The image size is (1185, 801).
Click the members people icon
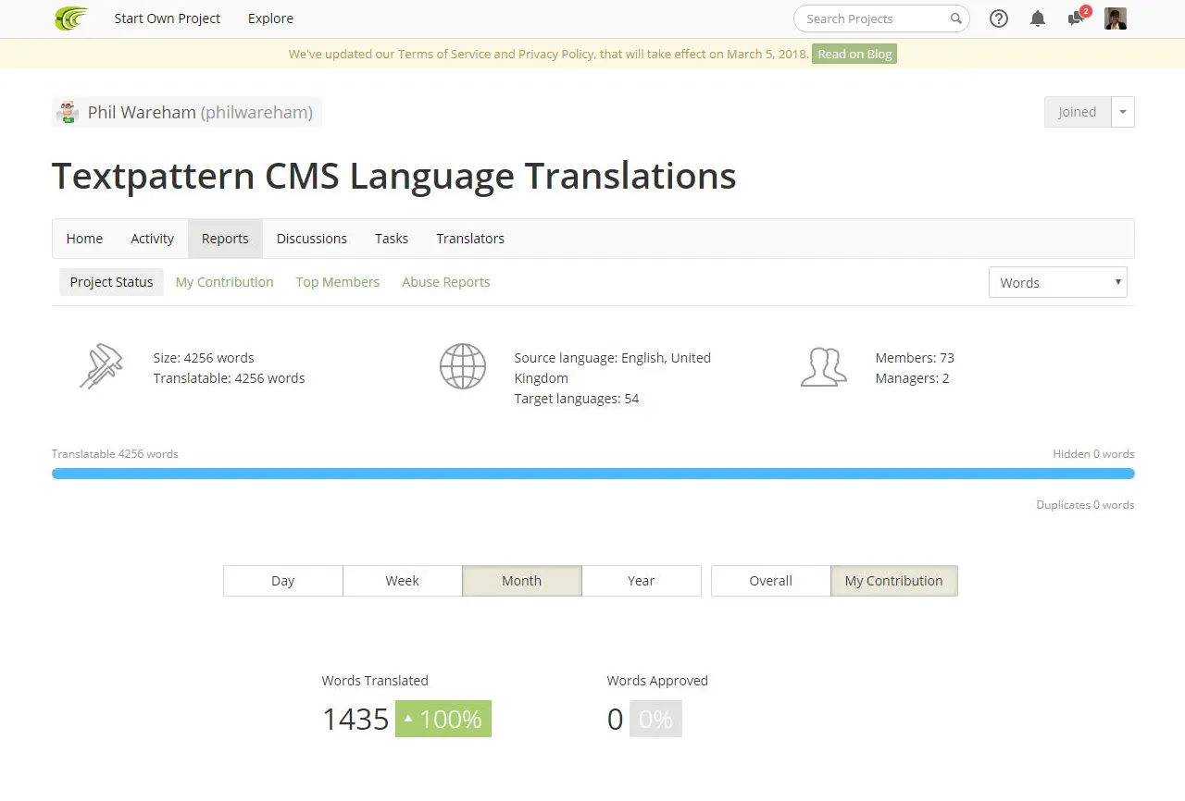[x=824, y=366]
